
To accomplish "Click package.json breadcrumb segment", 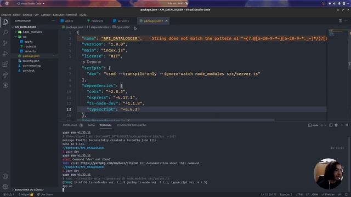I will [x=75, y=27].
